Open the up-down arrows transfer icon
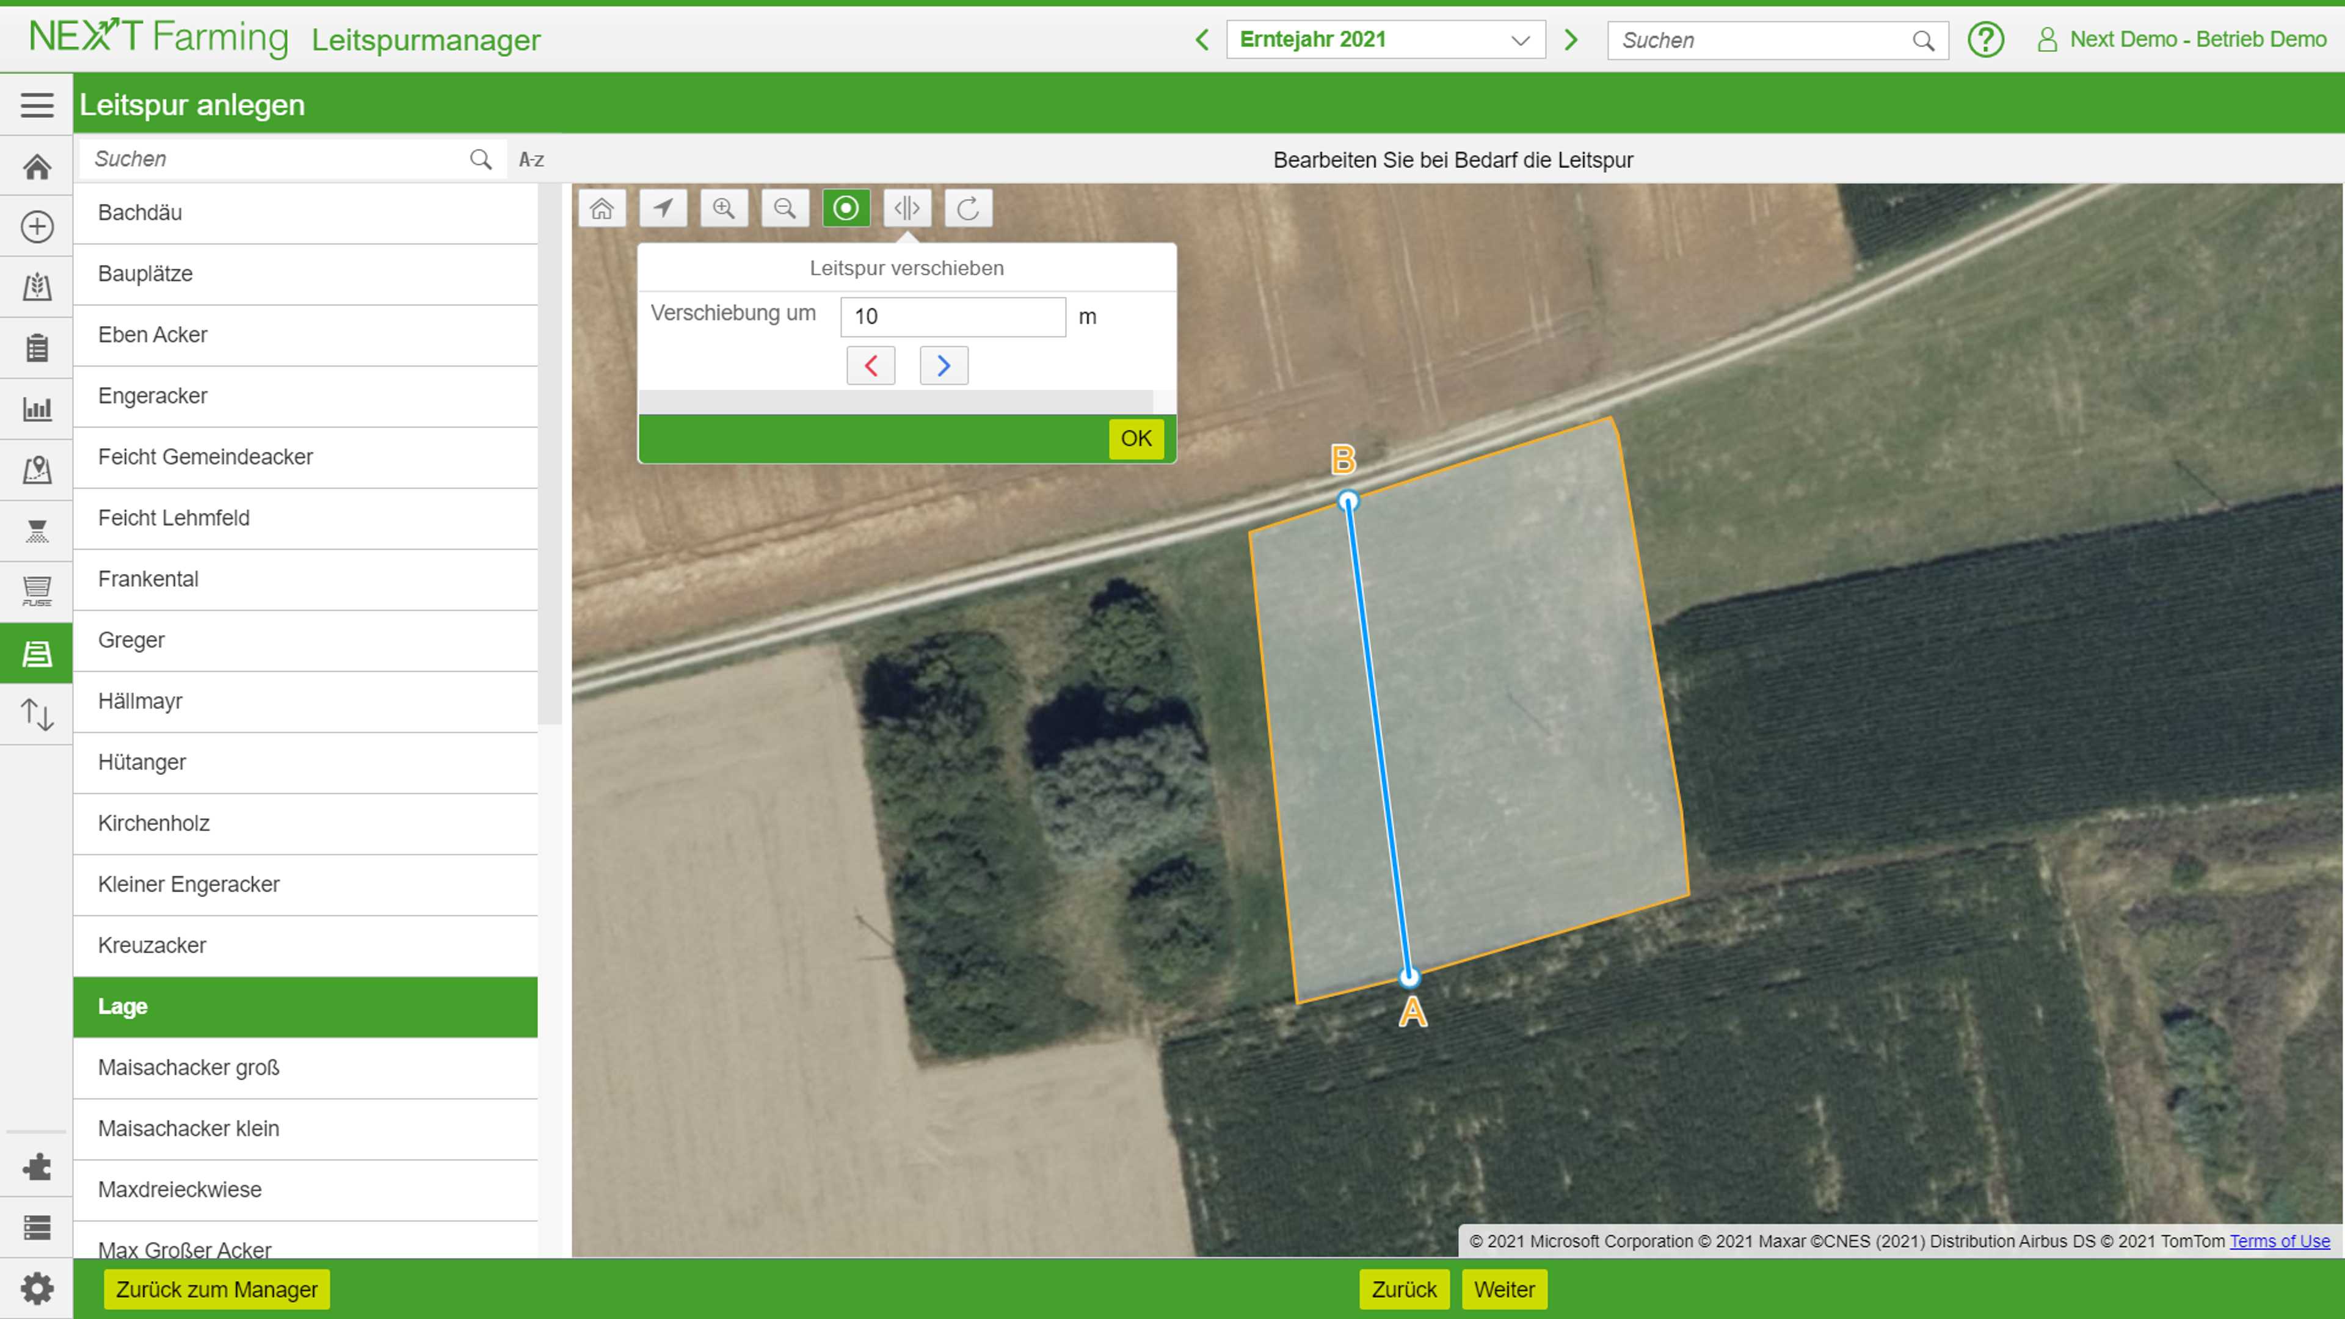 [37, 714]
